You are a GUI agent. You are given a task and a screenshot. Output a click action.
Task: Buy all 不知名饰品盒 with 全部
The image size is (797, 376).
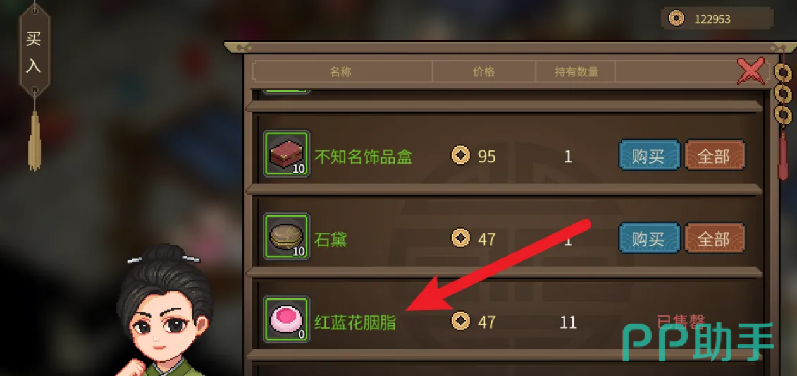coord(715,155)
